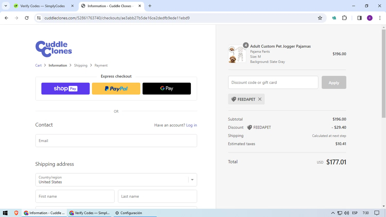Click the Cuddle Clones logo
386x217 pixels.
point(54,49)
